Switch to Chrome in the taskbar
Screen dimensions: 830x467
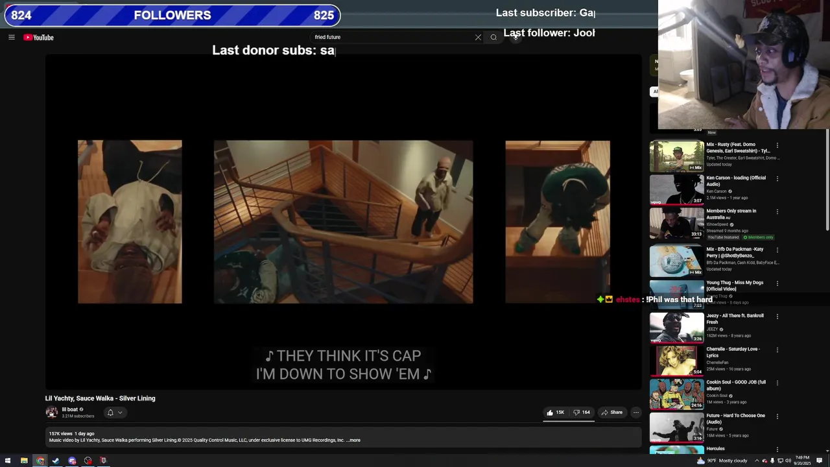pyautogui.click(x=40, y=461)
